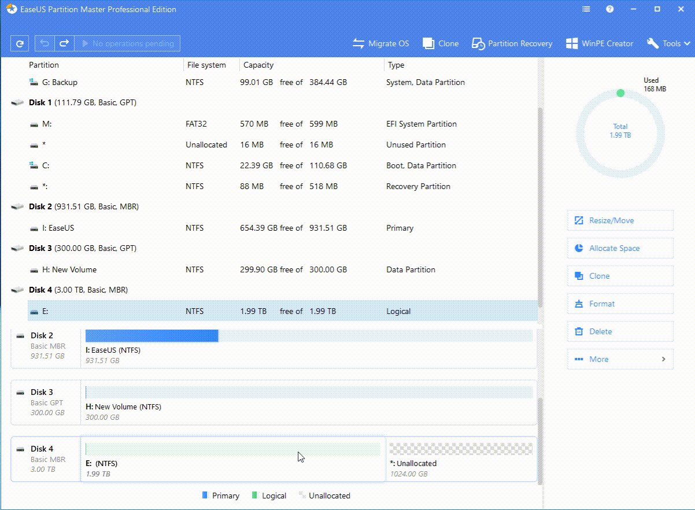This screenshot has height=510, width=695.
Task: Select the H: New Volume partition row
Action: (x=231, y=269)
